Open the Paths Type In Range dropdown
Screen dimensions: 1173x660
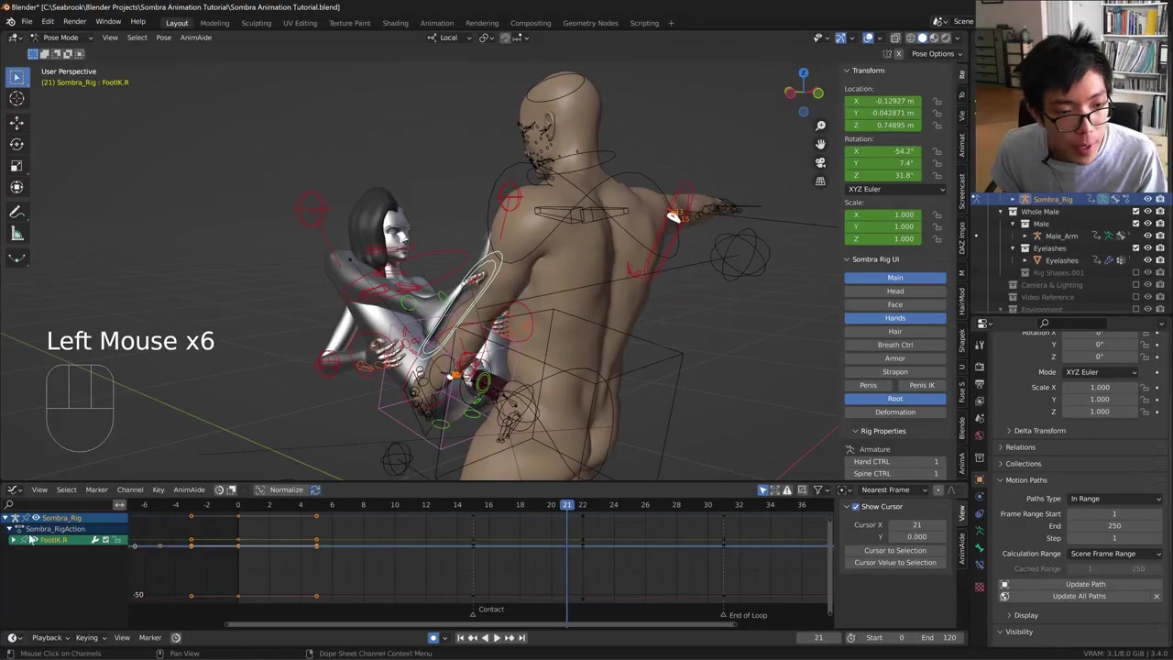1114,499
